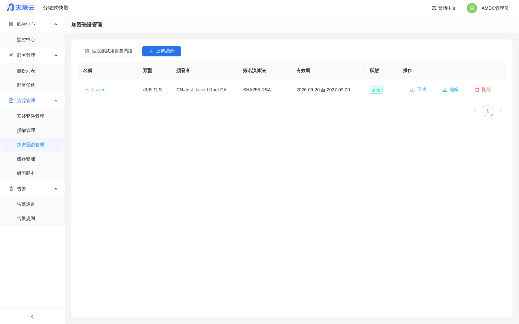Click the 有效 status tag
The width and height of the screenshot is (519, 324).
(376, 90)
